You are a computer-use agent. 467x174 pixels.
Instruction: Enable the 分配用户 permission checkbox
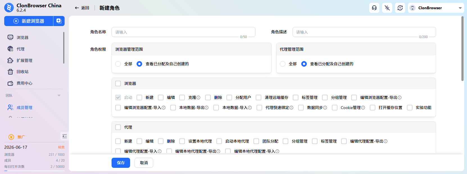(x=229, y=98)
